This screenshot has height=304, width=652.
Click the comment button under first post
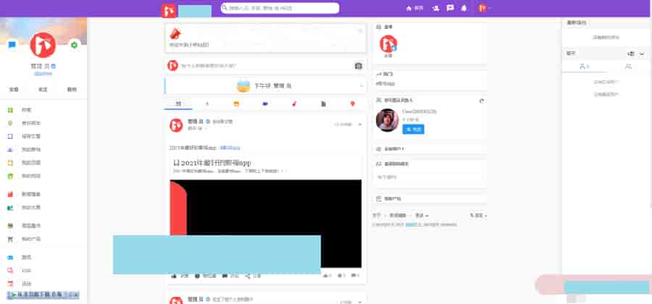click(230, 276)
